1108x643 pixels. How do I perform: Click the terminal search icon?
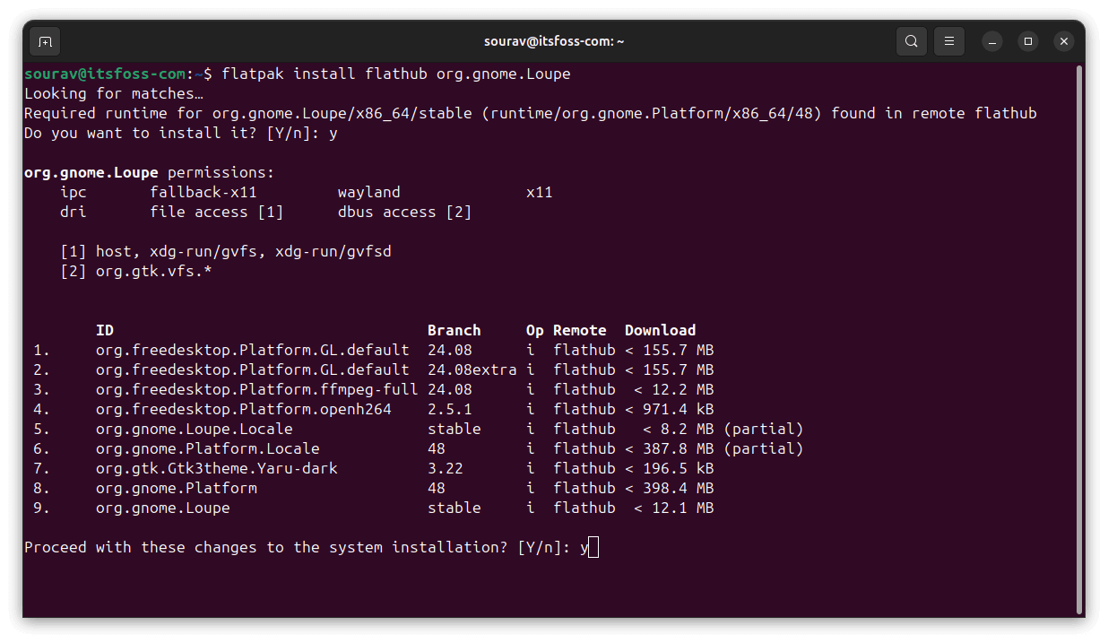coord(911,41)
